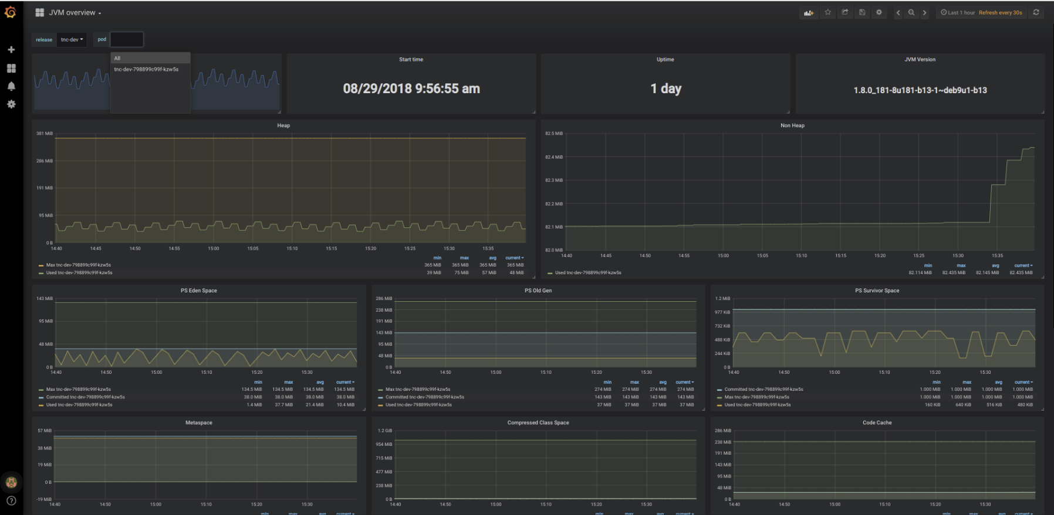Screen dimensions: 1054x515
Task: Save the dashboard with the floppy disk icon
Action: coord(862,12)
